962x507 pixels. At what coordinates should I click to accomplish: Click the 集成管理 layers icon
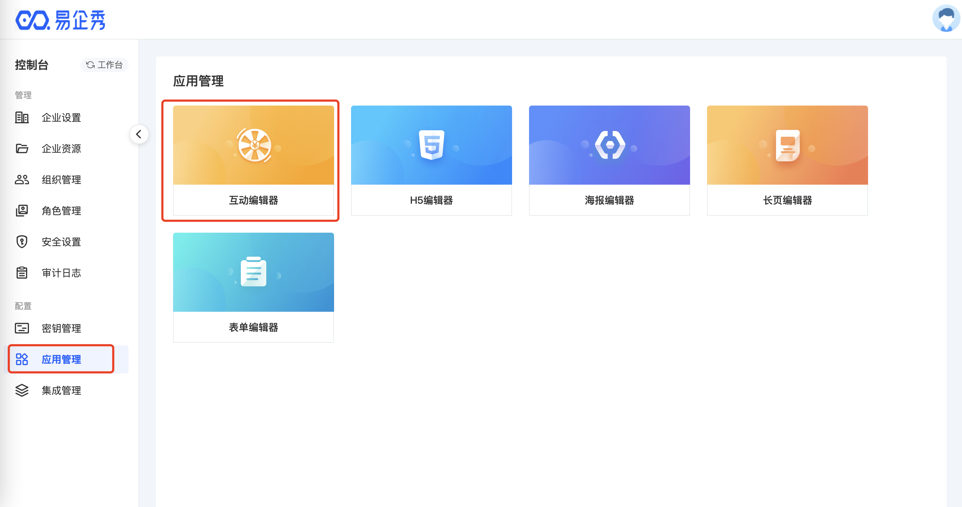tap(22, 390)
